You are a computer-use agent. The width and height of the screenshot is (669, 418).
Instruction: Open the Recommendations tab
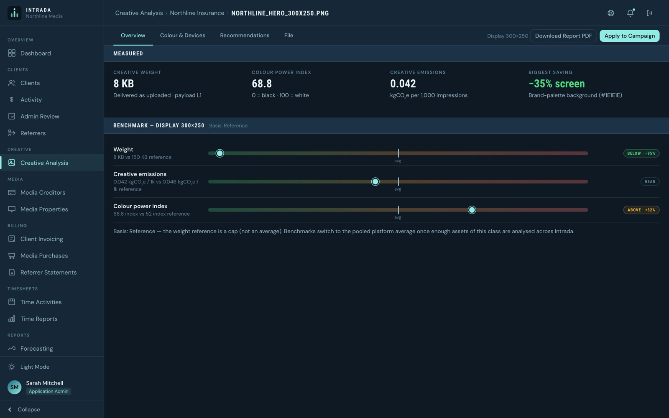pyautogui.click(x=245, y=36)
